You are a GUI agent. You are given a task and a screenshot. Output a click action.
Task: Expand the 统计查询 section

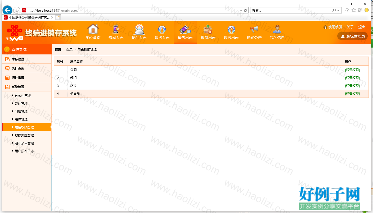point(27,68)
